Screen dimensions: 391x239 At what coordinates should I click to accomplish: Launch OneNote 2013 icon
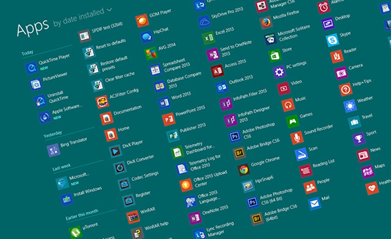pos(195,218)
